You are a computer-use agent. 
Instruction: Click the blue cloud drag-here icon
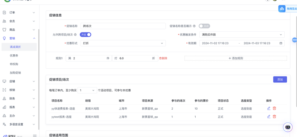282,8
